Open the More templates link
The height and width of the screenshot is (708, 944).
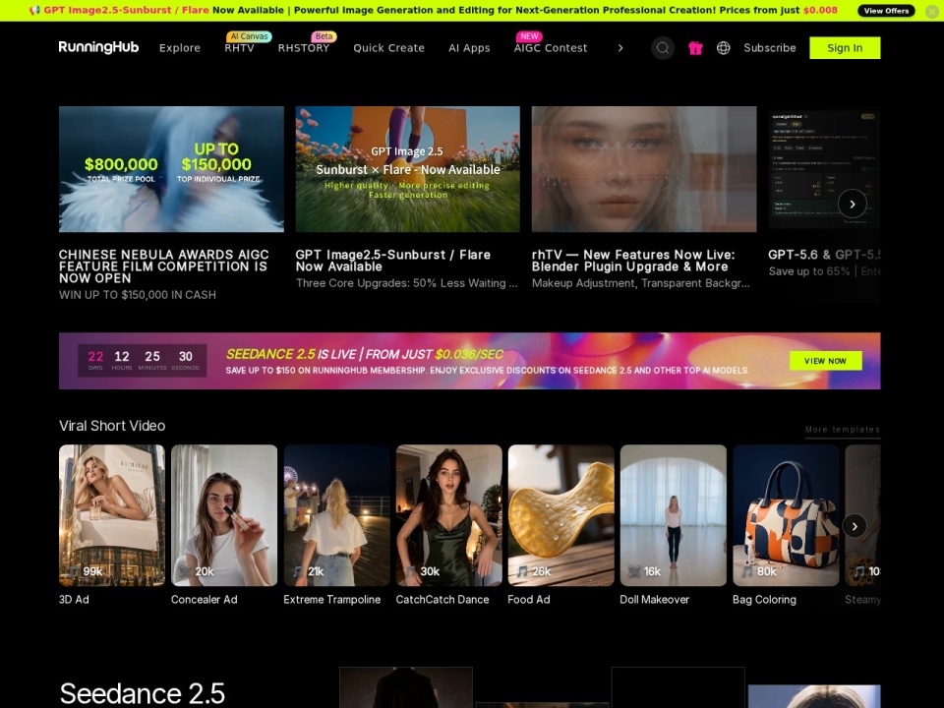(x=843, y=430)
